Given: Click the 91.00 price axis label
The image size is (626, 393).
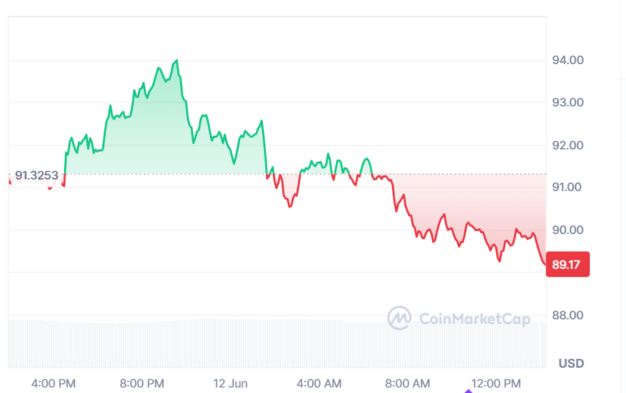Looking at the screenshot, I should coord(568,187).
